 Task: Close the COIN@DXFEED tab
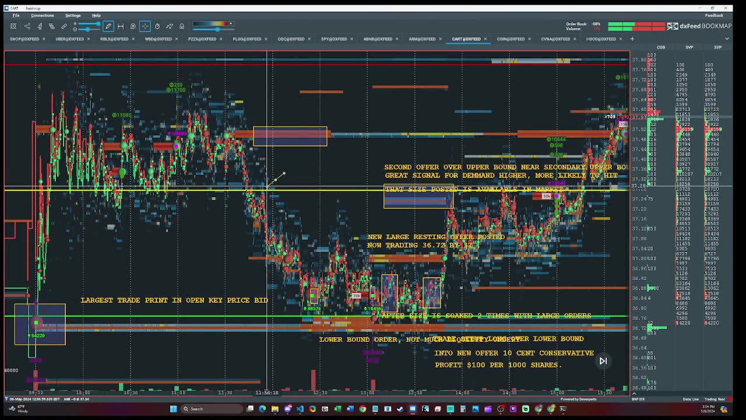[x=530, y=39]
